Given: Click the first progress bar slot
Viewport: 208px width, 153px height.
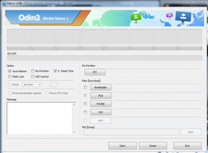Looking at the screenshot, I should click(19, 48).
